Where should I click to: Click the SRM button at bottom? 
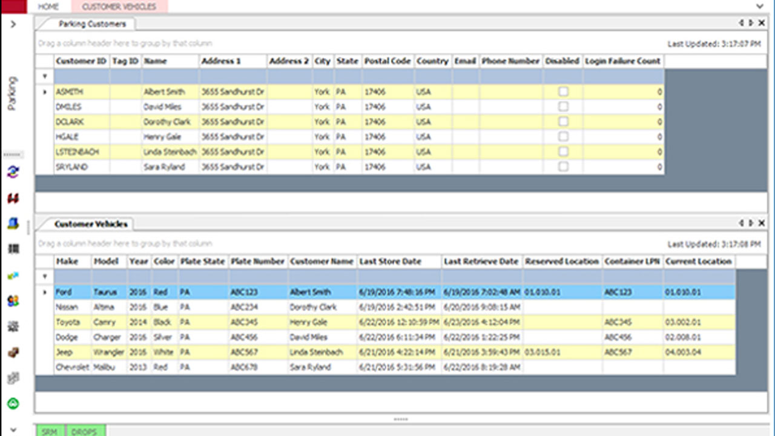[x=49, y=431]
